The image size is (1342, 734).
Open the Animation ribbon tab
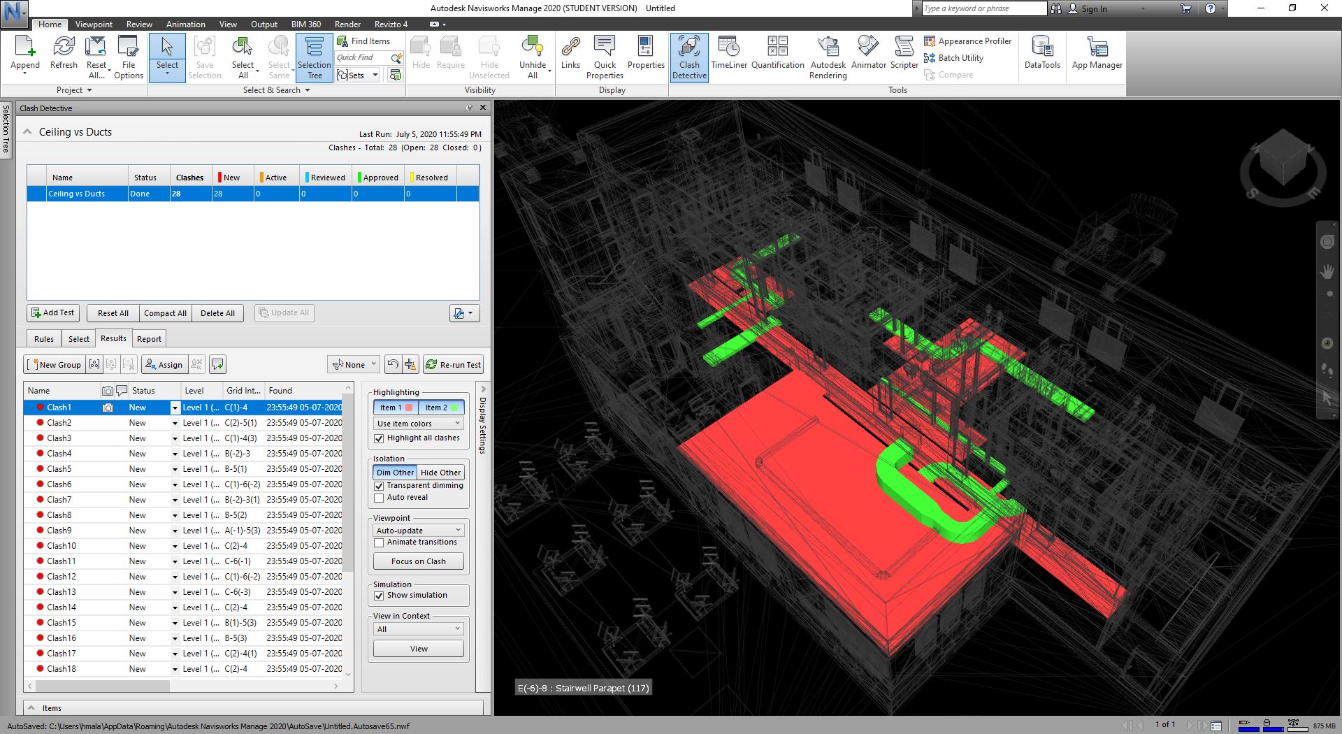point(185,24)
